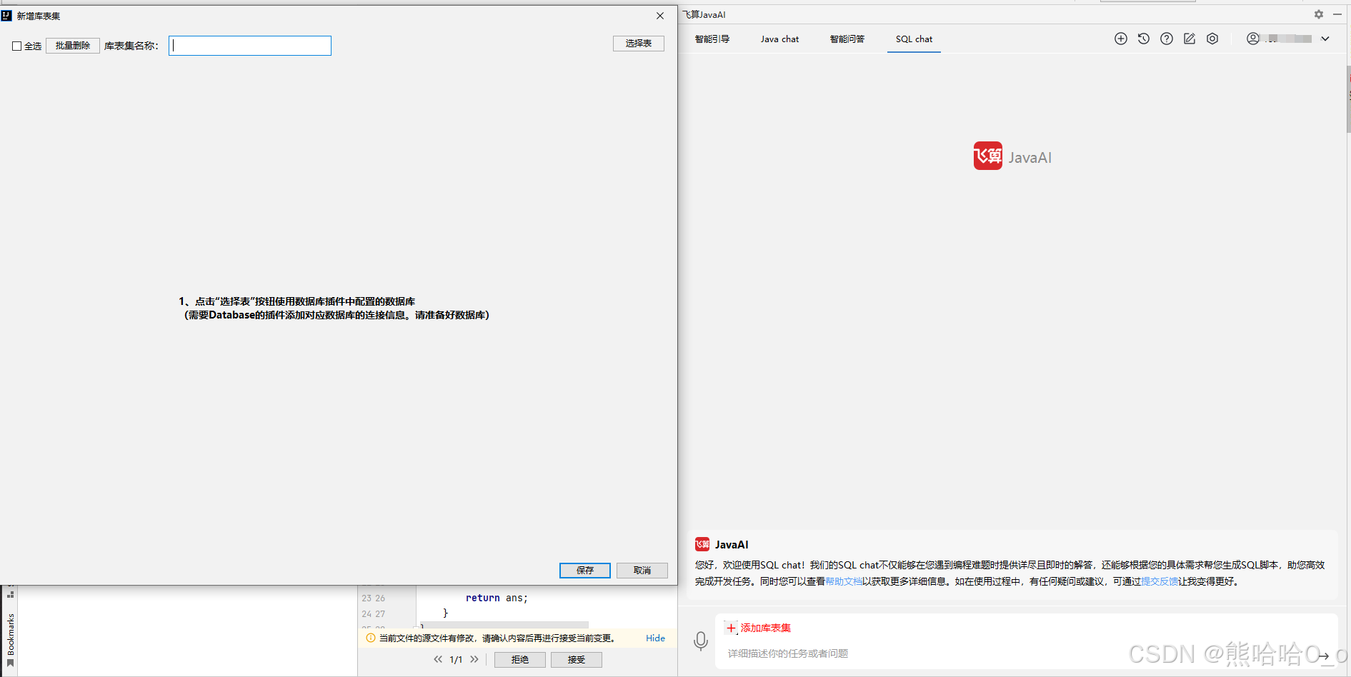Select the SQL chat tab
1351x677 pixels.
[914, 39]
